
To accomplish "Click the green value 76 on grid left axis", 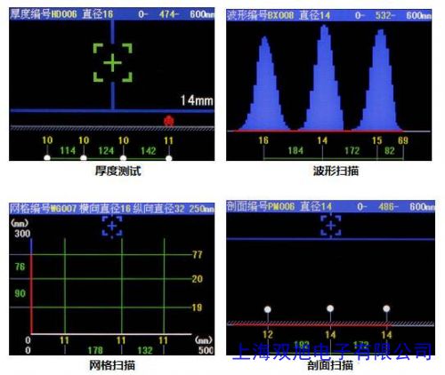I will coord(20,267).
